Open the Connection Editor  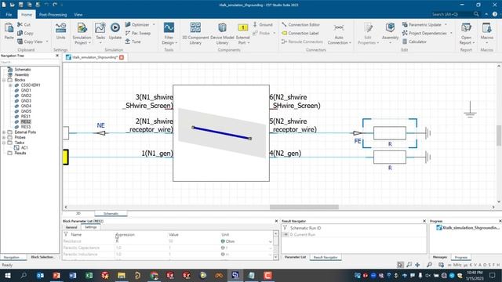tap(301, 24)
